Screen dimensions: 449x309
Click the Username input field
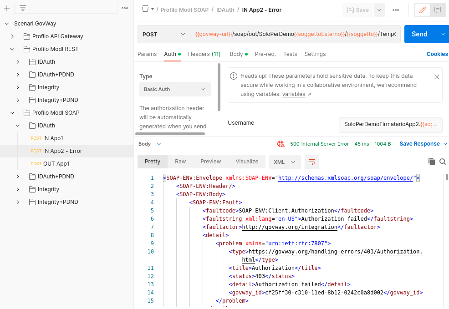pyautogui.click(x=391, y=124)
